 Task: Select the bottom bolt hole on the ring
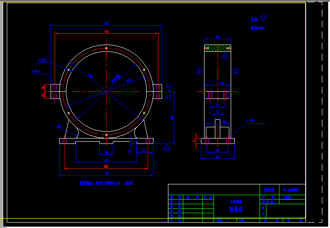[x=106, y=134]
